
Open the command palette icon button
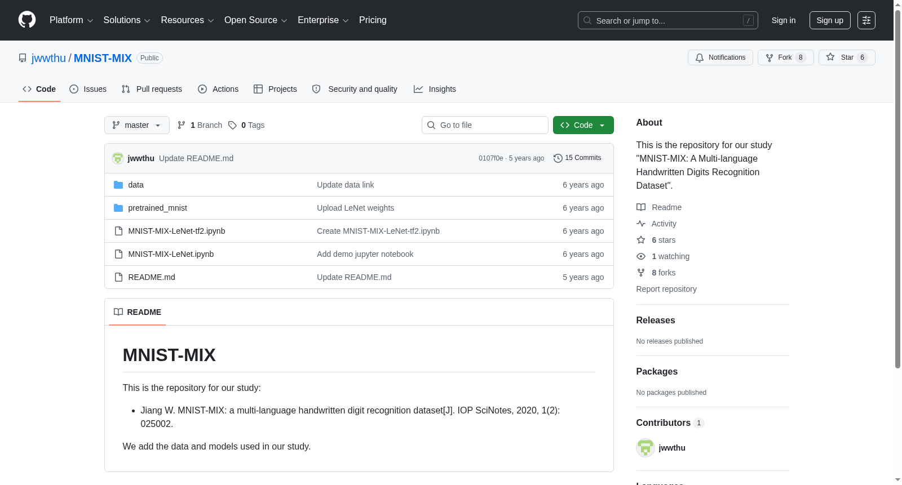(x=866, y=20)
